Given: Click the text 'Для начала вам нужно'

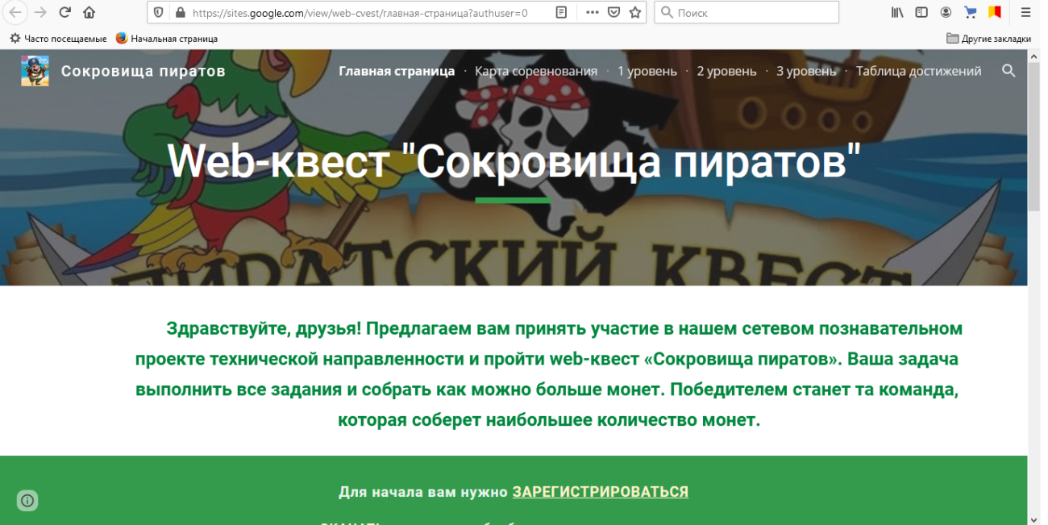Looking at the screenshot, I should tap(423, 492).
